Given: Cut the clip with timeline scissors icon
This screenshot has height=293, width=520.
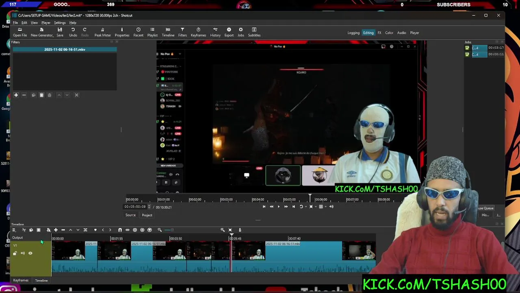Looking at the screenshot, I should coord(24,230).
